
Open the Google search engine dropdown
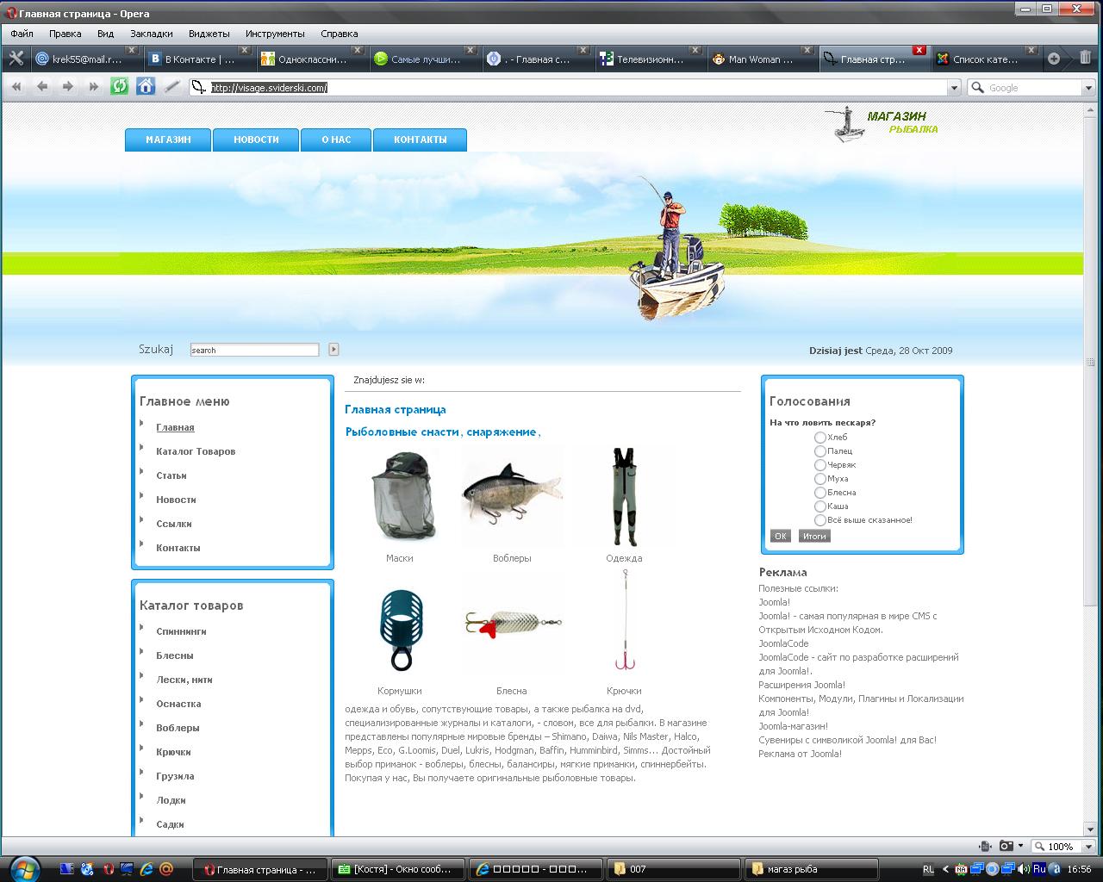(x=1087, y=88)
